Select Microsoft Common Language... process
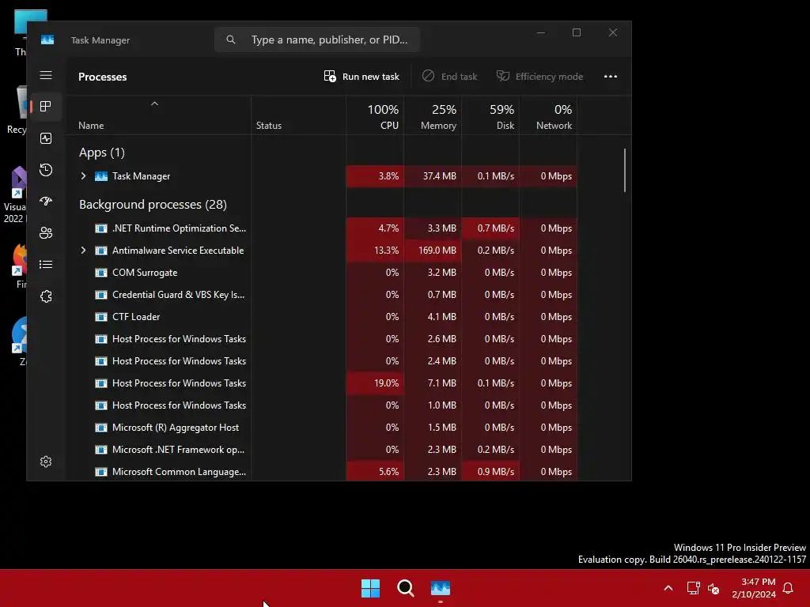810x607 pixels. (180, 472)
